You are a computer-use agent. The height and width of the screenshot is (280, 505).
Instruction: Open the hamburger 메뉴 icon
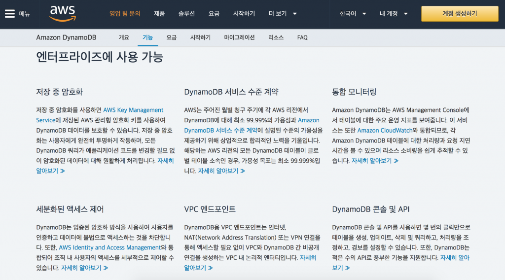click(x=10, y=13)
